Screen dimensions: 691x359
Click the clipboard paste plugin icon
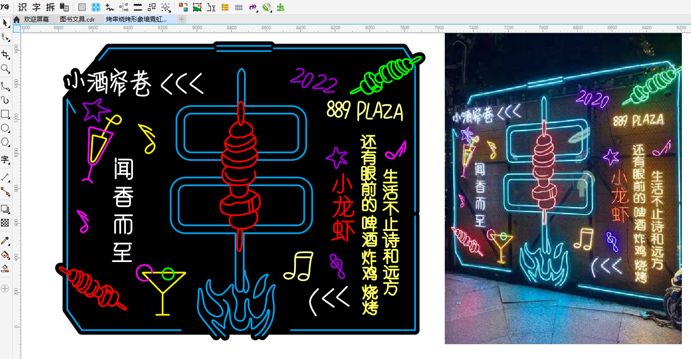(x=64, y=7)
